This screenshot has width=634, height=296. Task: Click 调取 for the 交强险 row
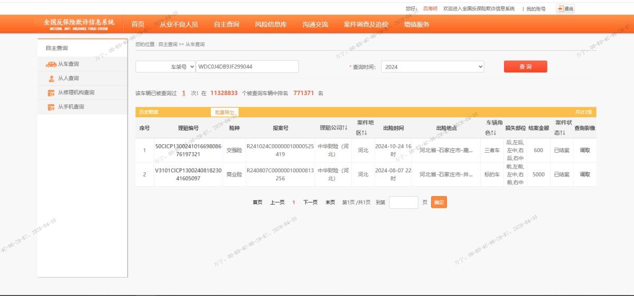pos(584,150)
